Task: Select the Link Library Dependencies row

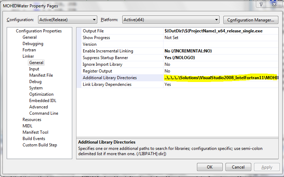Action: tap(107, 84)
